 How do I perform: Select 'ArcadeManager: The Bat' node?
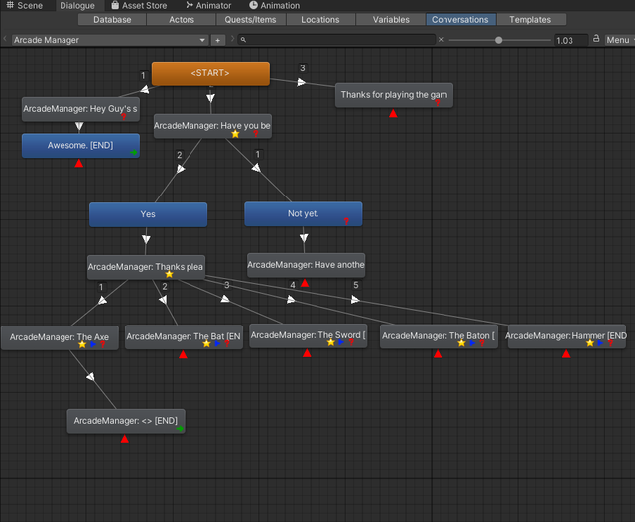click(x=184, y=337)
